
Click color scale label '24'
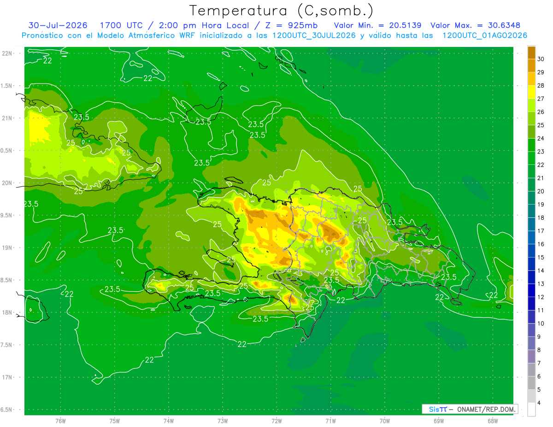point(541,138)
